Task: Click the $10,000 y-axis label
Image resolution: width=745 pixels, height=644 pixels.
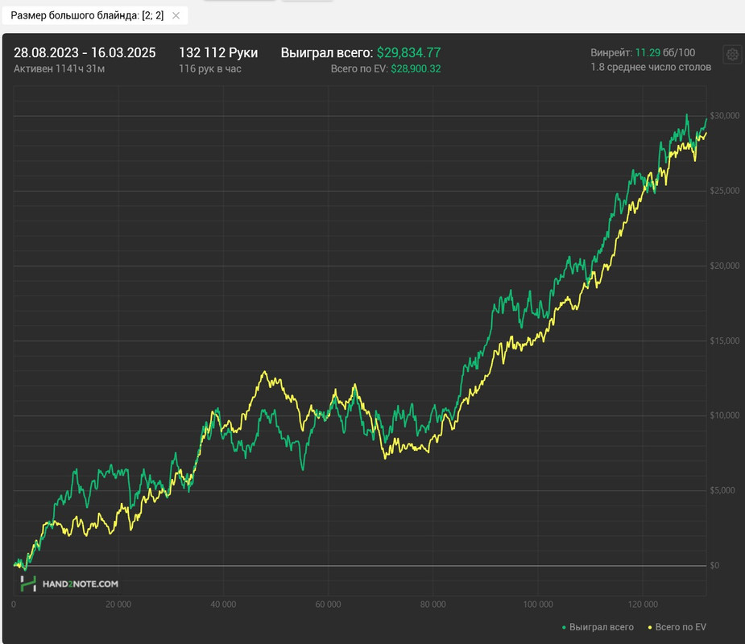Action: [x=725, y=415]
